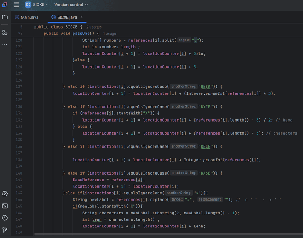Screen dimensions: 303x238
Task: Open the Structure tool window icon
Action: tap(5, 32)
